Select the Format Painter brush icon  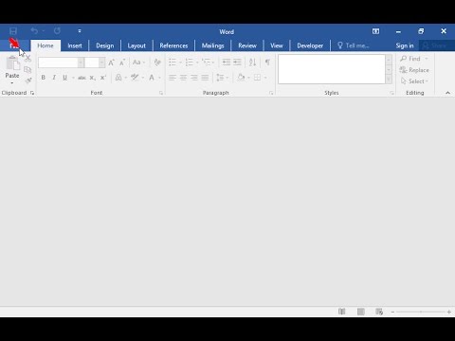[x=28, y=81]
